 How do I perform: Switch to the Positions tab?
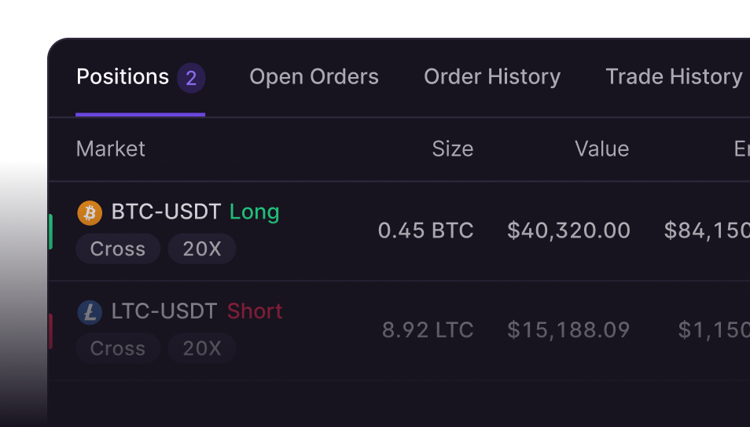[x=123, y=77]
